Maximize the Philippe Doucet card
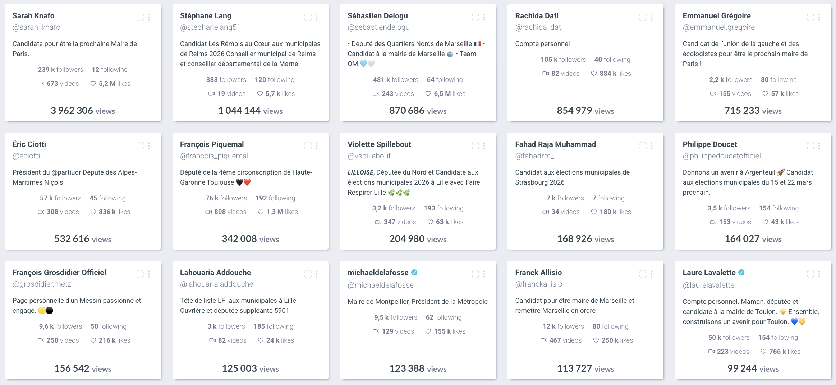 tap(810, 146)
